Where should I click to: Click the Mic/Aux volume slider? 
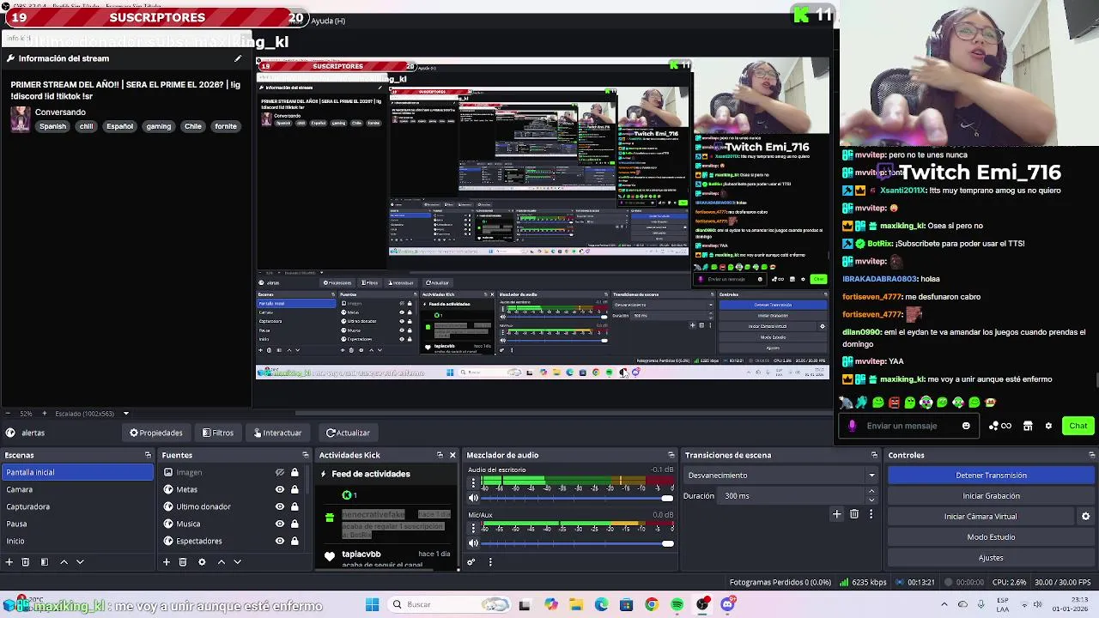[577, 542]
